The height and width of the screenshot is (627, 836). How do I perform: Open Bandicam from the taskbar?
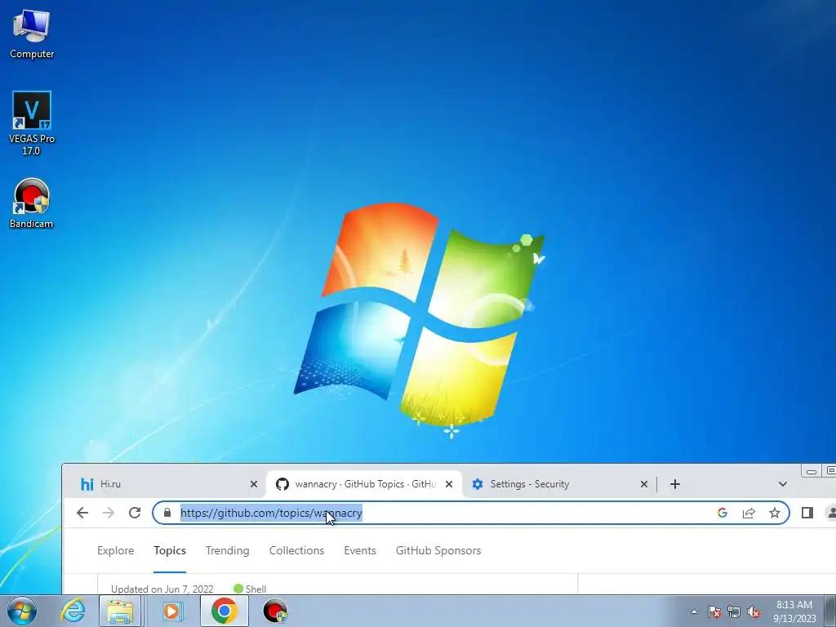pyautogui.click(x=274, y=611)
